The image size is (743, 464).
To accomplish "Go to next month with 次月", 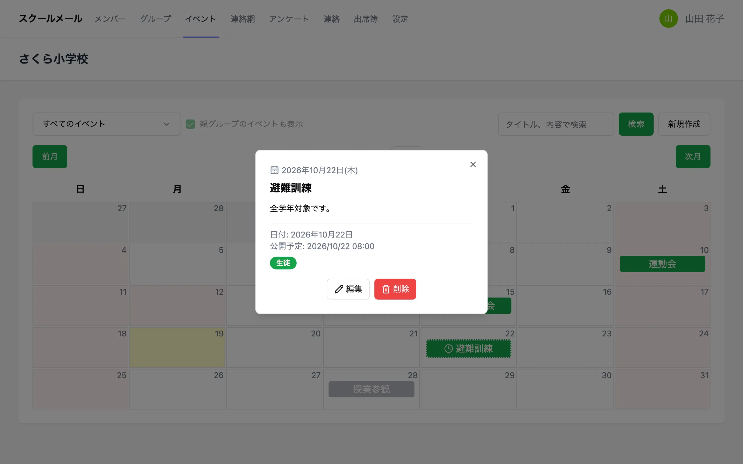I will [693, 157].
